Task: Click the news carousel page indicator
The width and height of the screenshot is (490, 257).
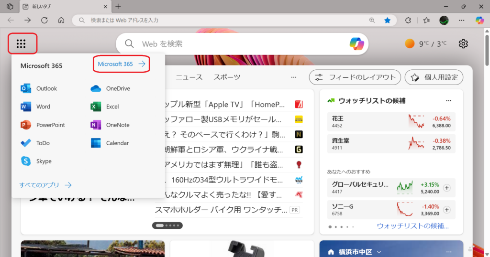Action: point(167,225)
